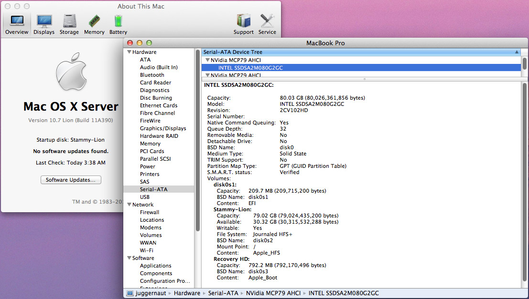Collapse the Network section in sidebar
Screen dimensions: 529x299
pos(129,205)
